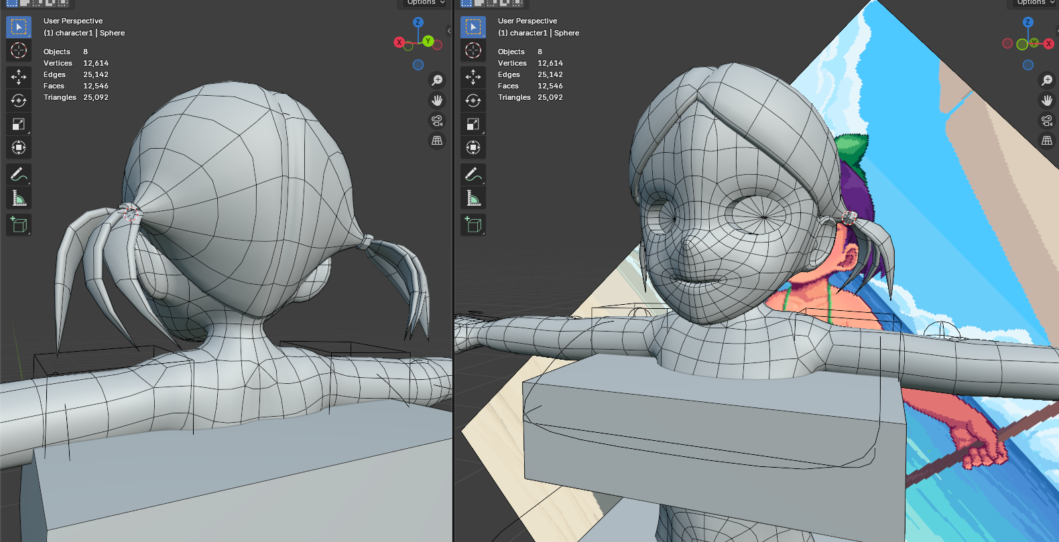Select the Select Box tool in right viewport
This screenshot has width=1059, height=542.
(x=473, y=27)
